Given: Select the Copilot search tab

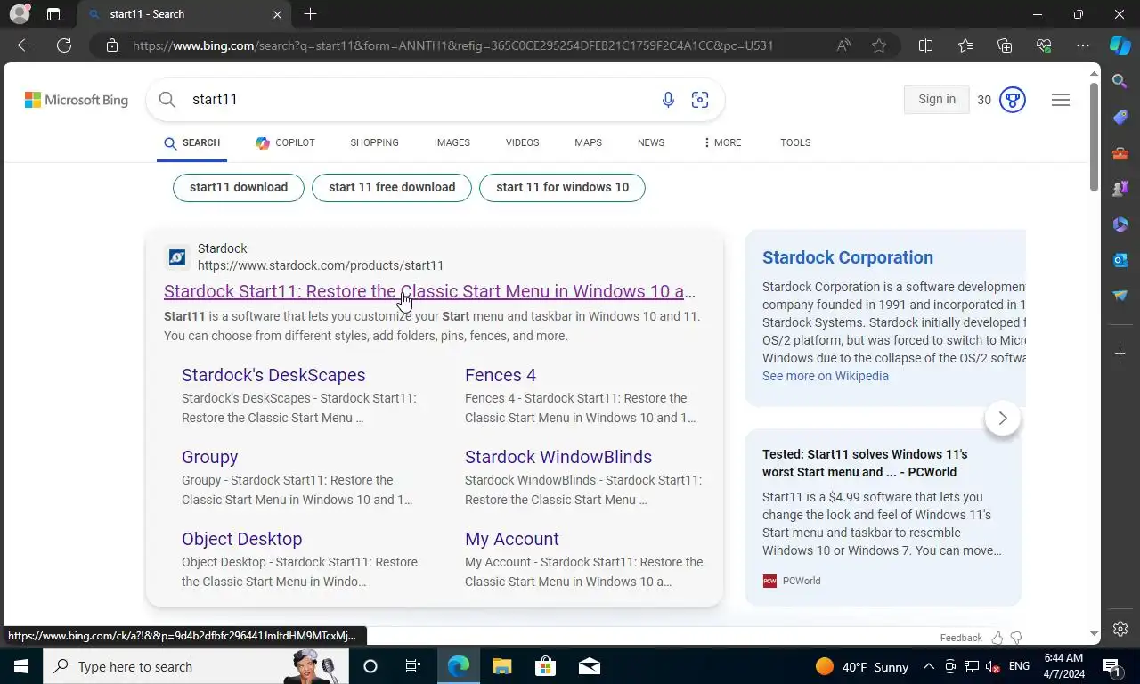Looking at the screenshot, I should tap(285, 142).
